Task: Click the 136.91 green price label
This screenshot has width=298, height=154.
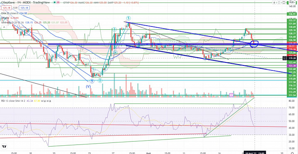Action: point(292,14)
